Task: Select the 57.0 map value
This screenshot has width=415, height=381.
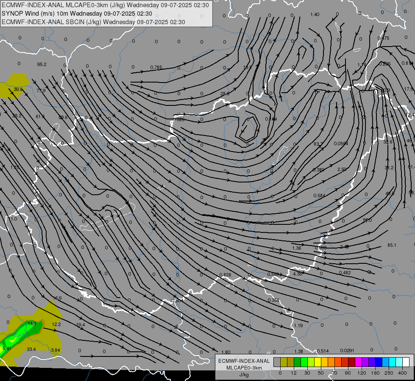Action: 368,220
